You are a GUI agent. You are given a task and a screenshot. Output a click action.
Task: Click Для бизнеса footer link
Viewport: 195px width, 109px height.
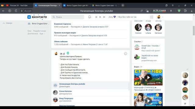coord(33,34)
